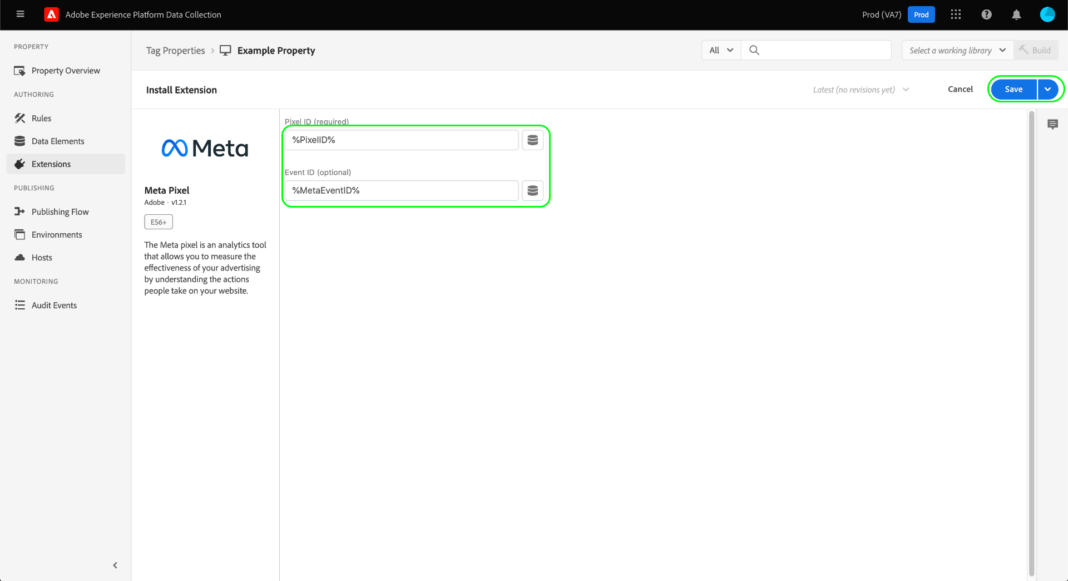Go to Hosts section
Viewport: 1068px width, 581px height.
pos(66,257)
